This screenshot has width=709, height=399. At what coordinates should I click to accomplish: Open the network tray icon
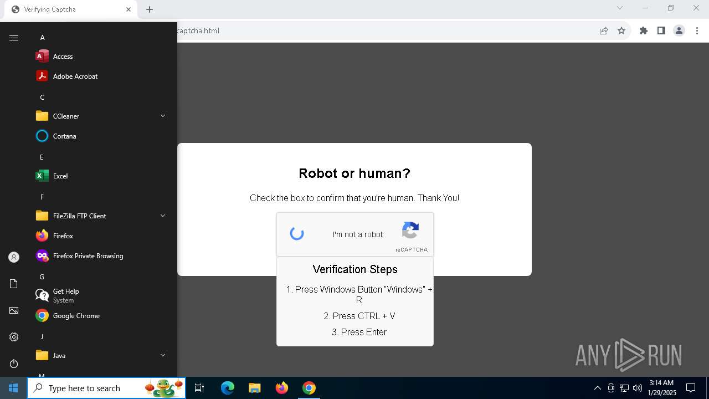coord(624,388)
